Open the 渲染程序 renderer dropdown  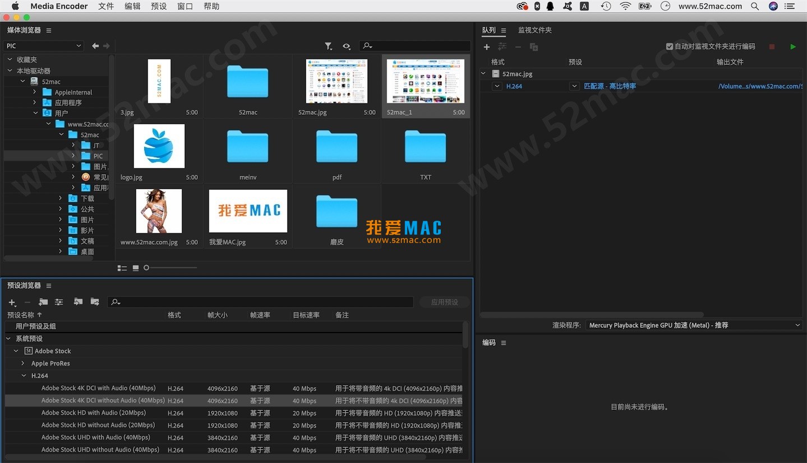[694, 325]
